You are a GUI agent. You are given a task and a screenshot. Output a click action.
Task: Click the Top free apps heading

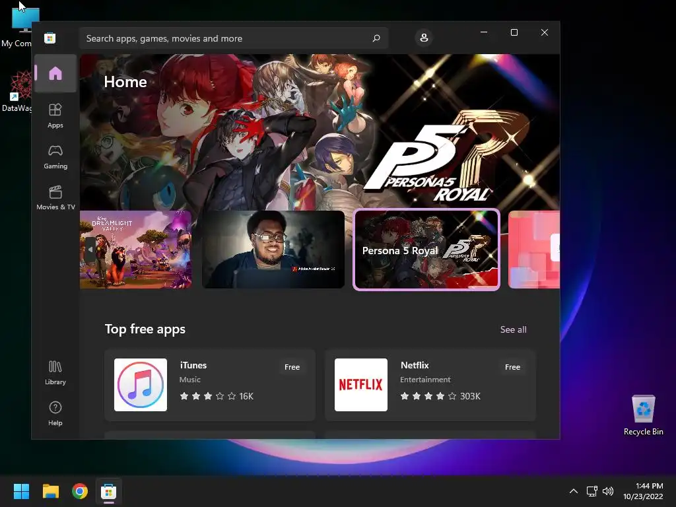(x=145, y=329)
